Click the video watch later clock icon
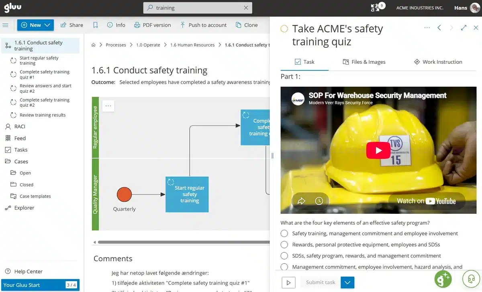This screenshot has width=482, height=292. pyautogui.click(x=319, y=201)
